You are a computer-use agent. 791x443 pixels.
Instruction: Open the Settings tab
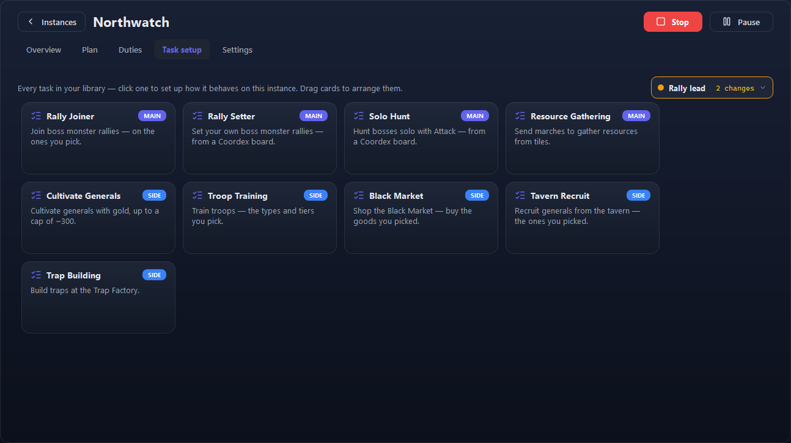(237, 50)
